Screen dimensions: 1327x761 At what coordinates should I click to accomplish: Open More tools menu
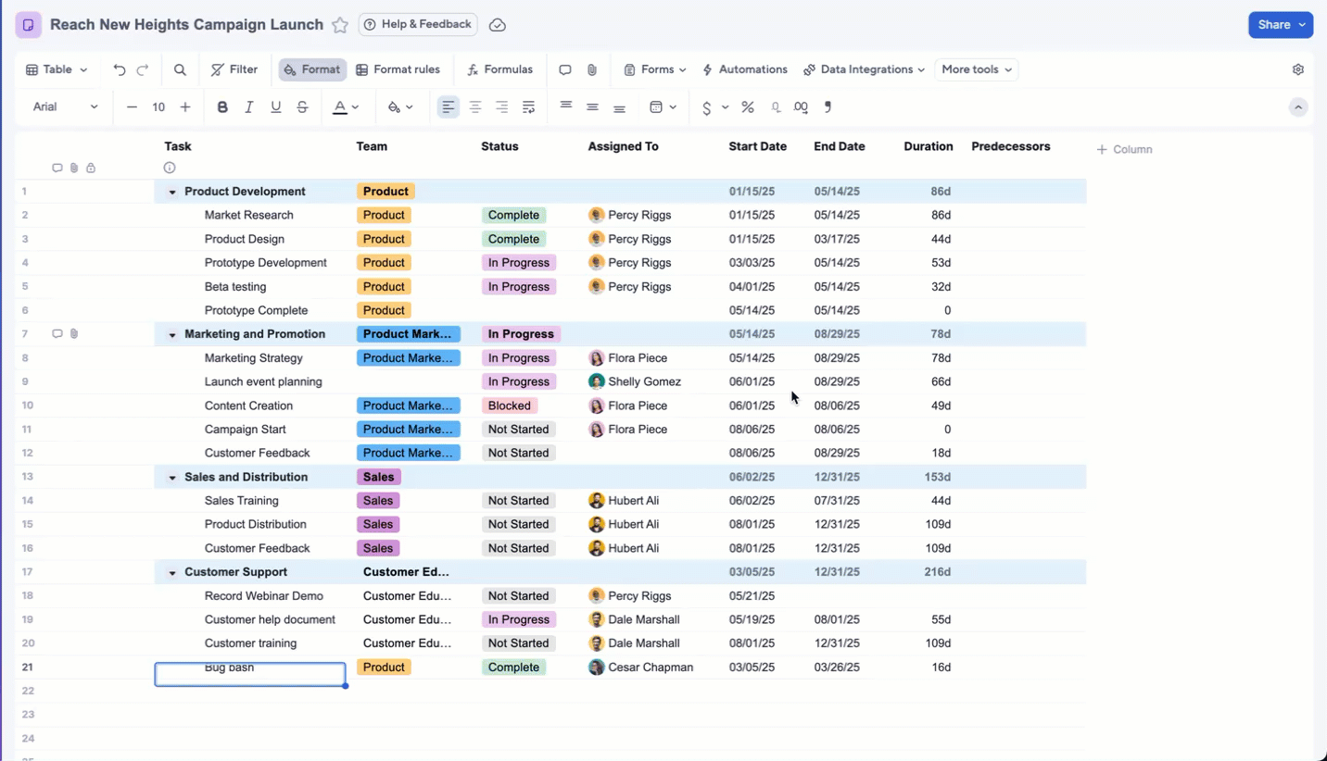tap(977, 69)
